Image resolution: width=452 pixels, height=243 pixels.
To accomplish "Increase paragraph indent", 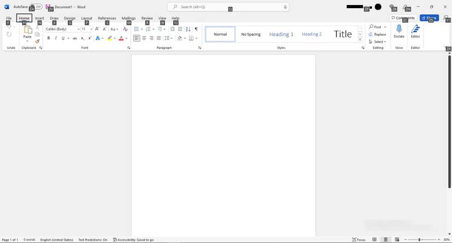I will tap(180, 29).
